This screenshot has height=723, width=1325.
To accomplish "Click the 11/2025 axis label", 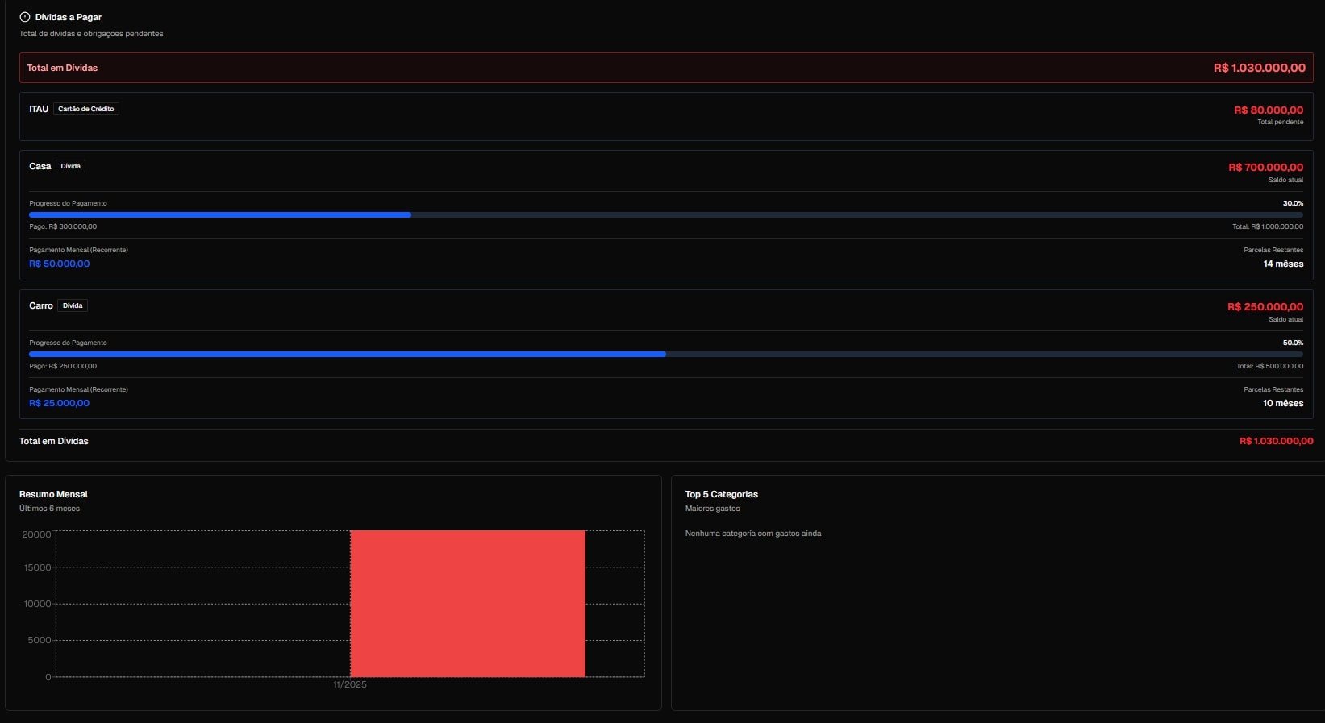I will 350,684.
